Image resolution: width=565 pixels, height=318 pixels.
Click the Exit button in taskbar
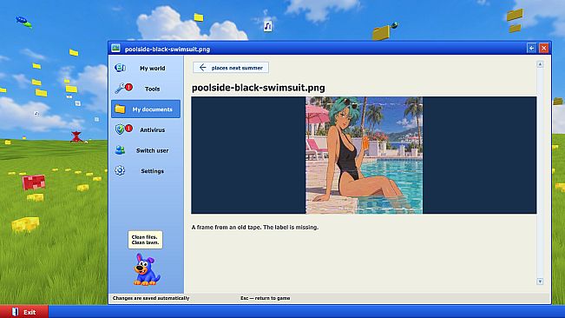(x=24, y=312)
